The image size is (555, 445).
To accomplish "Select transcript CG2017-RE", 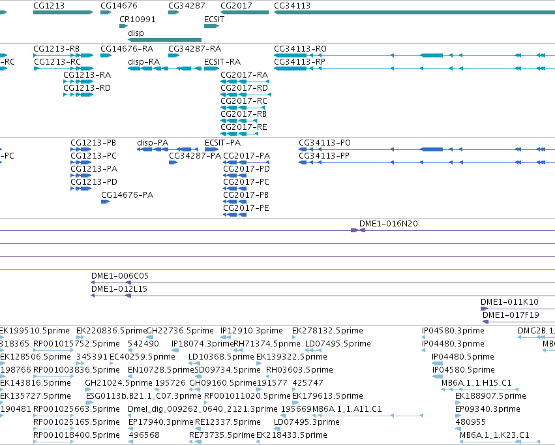I will click(239, 134).
